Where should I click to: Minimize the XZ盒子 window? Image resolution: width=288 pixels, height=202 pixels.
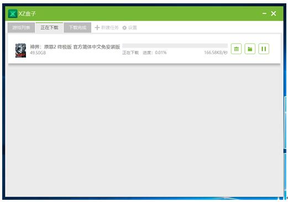[264, 13]
